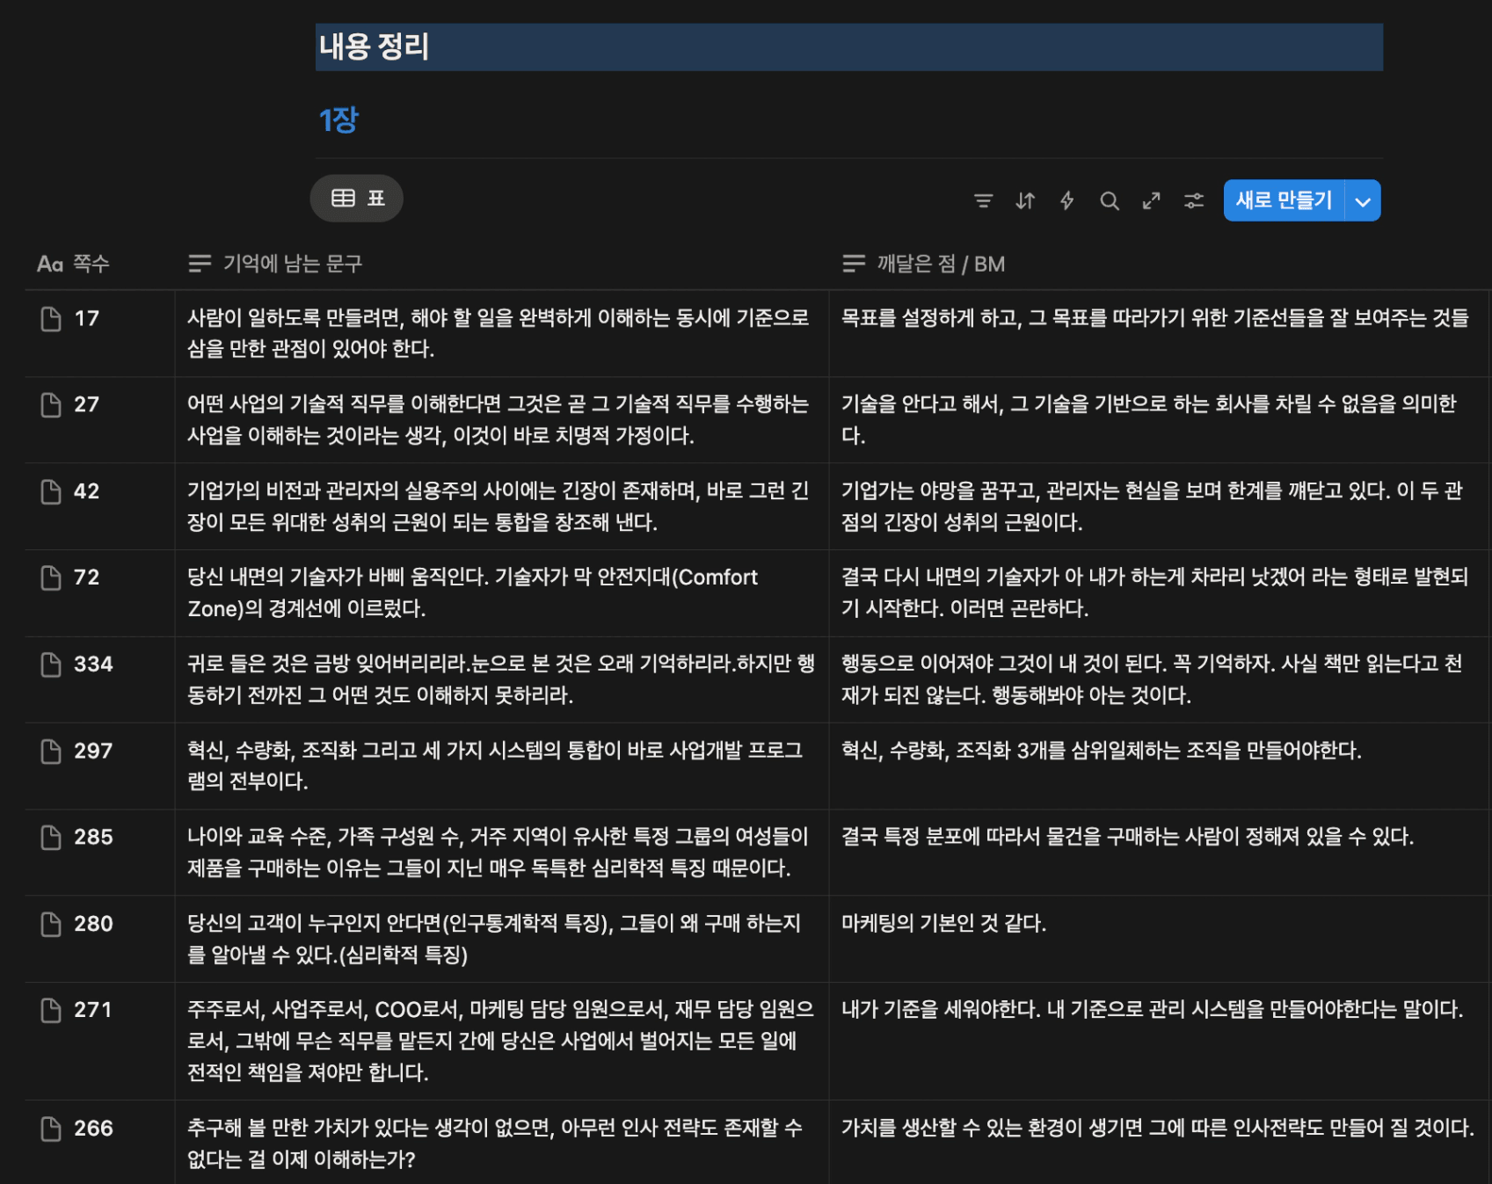Click the page icon of row 266
This screenshot has width=1492, height=1184.
(x=51, y=1129)
